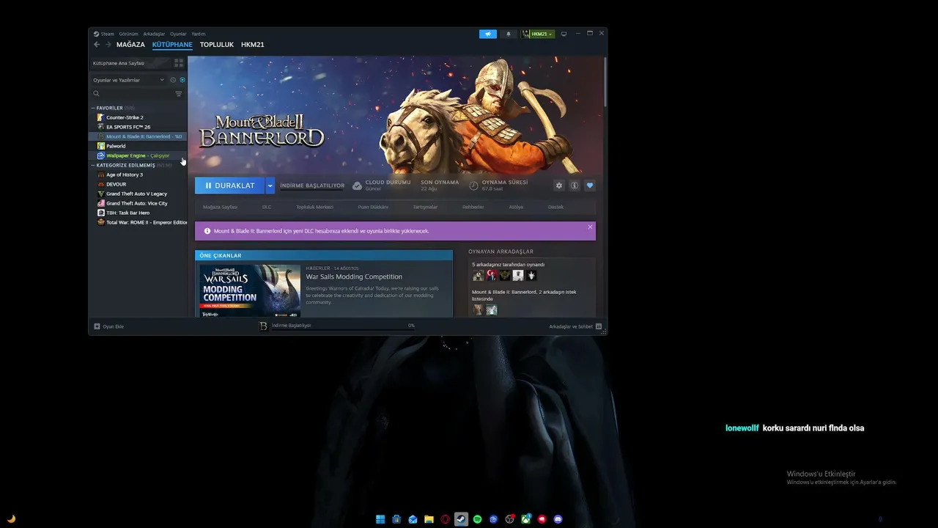Click the download progress bar at bottom
938x528 pixels.
343,329
